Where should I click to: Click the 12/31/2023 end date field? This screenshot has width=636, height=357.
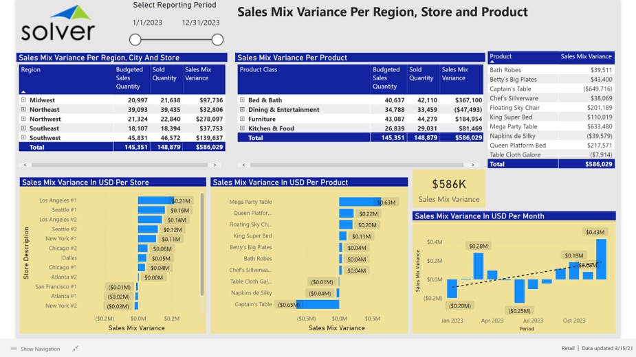click(x=201, y=23)
